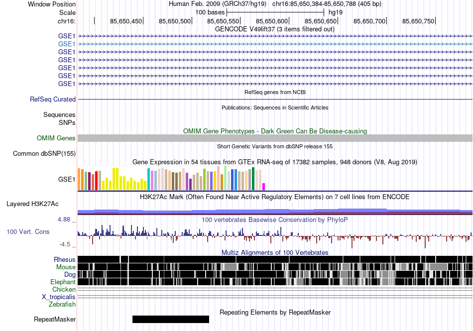Click the Chicken species label

click(64, 289)
